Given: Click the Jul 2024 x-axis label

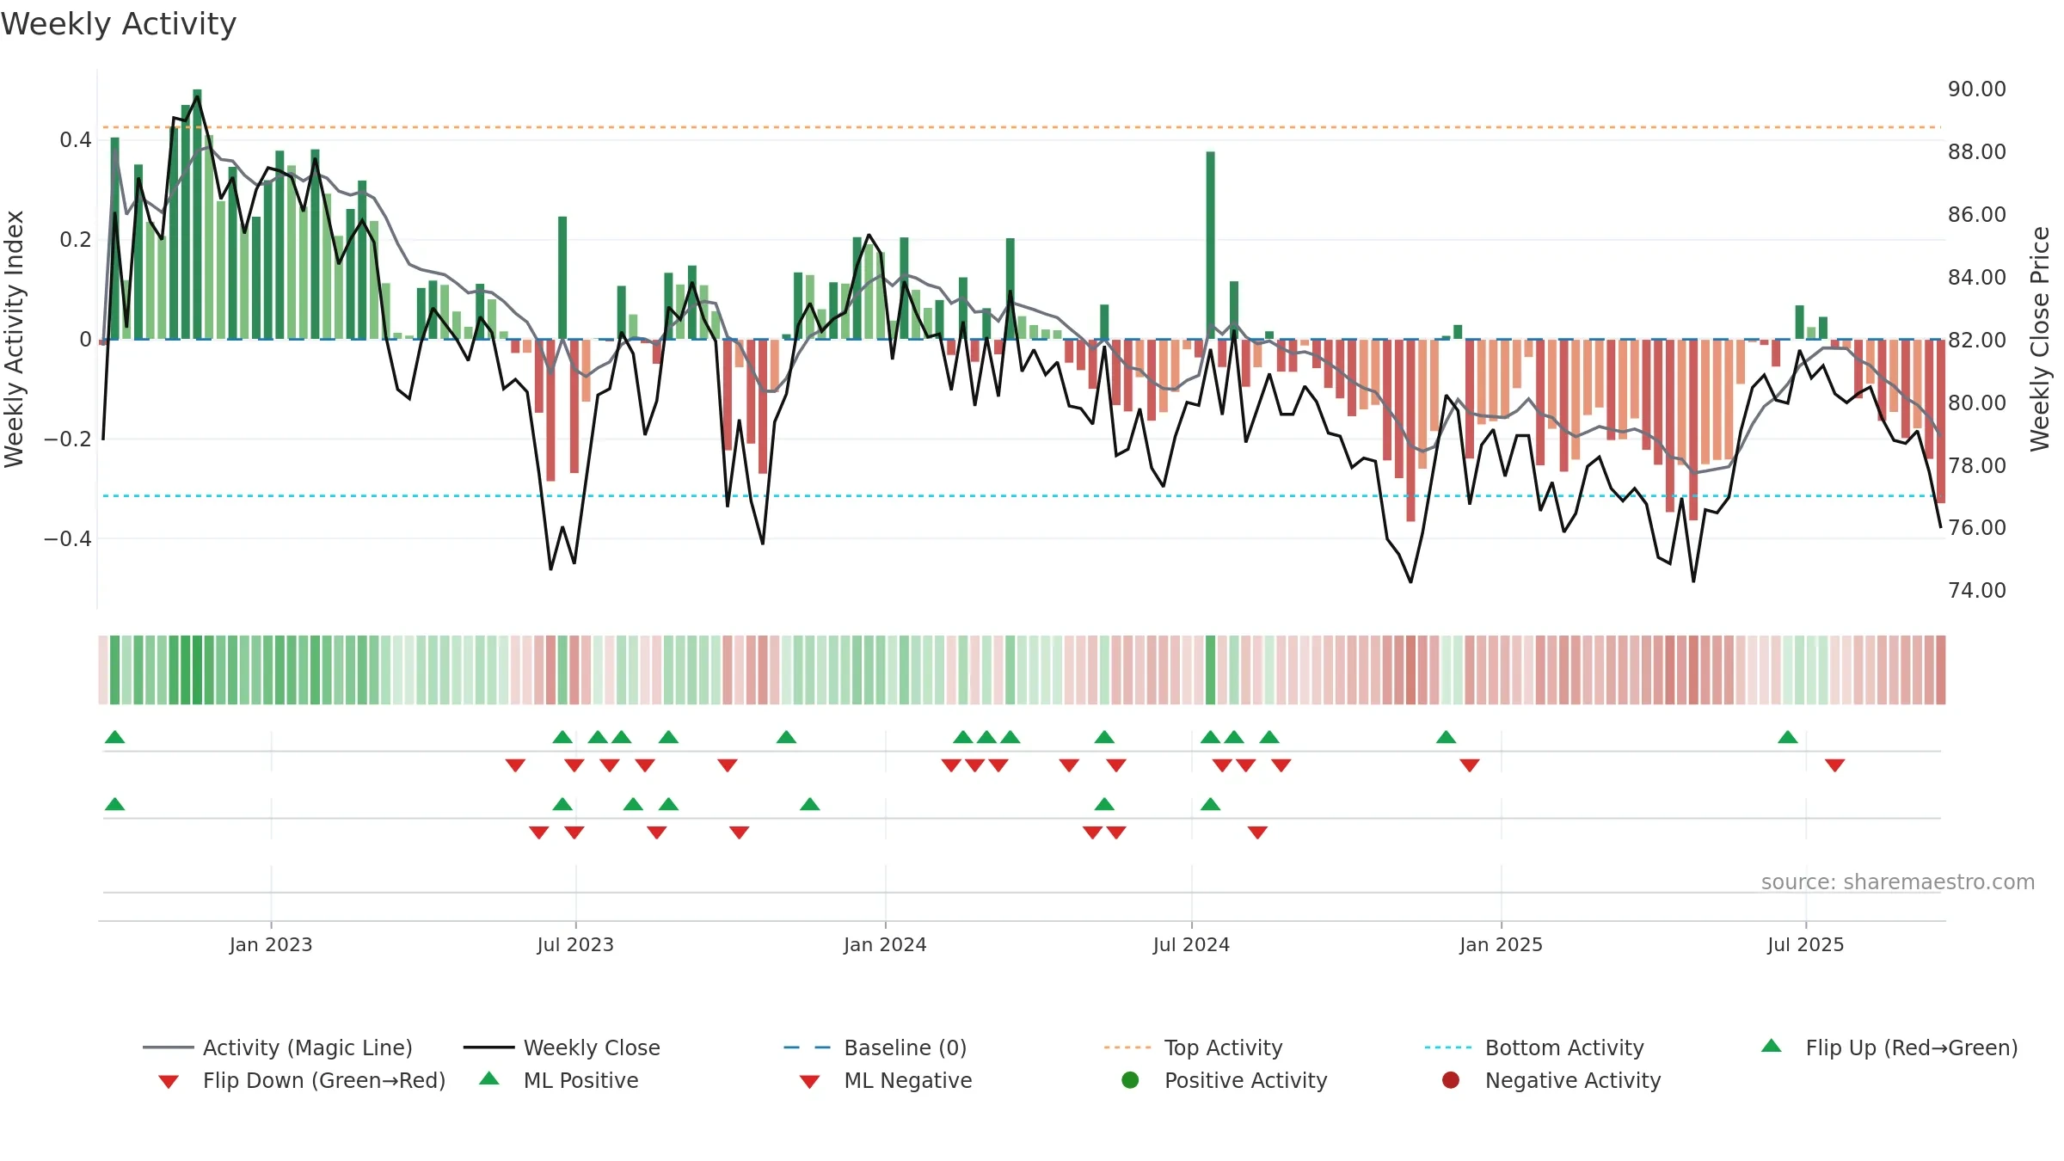Looking at the screenshot, I should pyautogui.click(x=1191, y=944).
